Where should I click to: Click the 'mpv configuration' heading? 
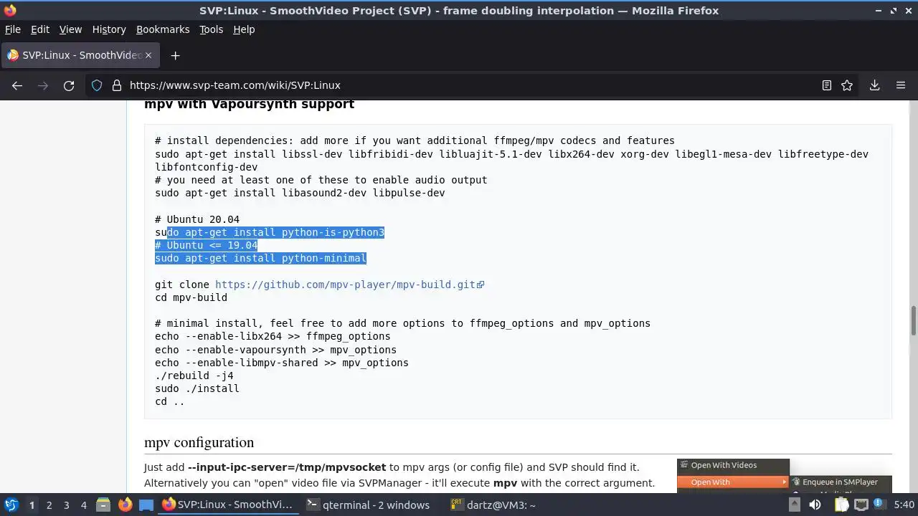click(199, 443)
